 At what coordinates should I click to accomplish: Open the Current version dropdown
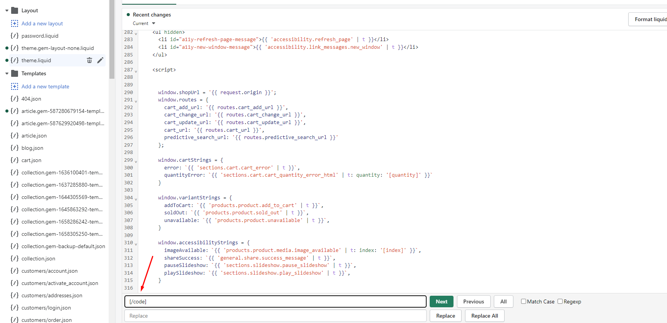pos(144,23)
